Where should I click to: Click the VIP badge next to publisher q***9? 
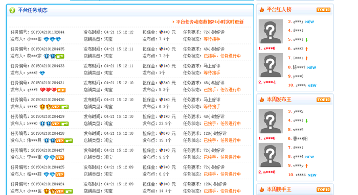61,90
